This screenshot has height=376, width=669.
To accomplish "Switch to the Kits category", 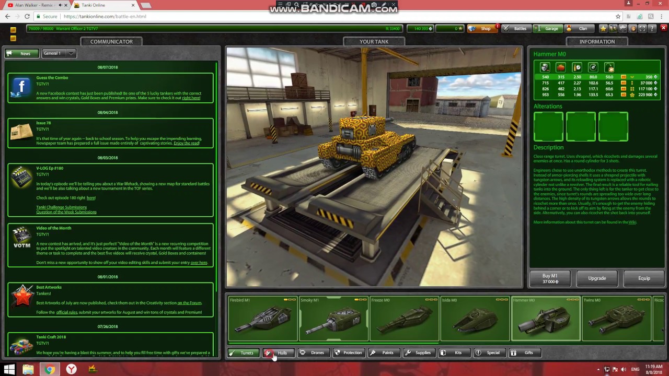I will 454,353.
